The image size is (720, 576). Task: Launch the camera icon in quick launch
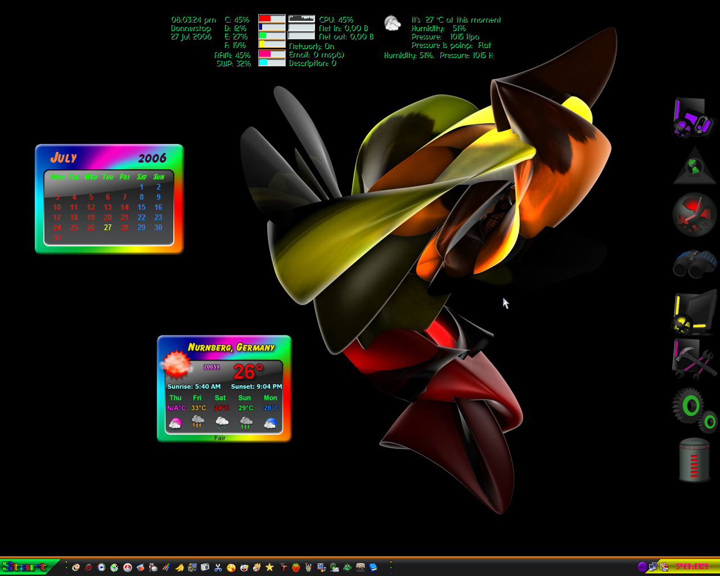point(205,568)
